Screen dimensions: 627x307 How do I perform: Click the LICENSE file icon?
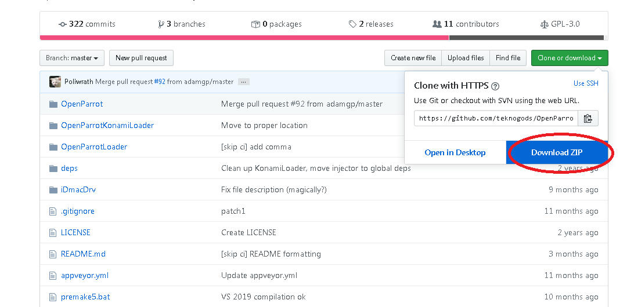pos(53,233)
